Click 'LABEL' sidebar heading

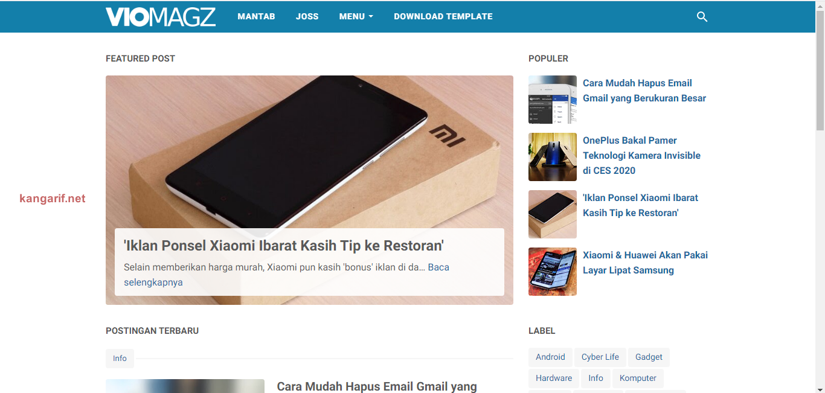(x=542, y=331)
